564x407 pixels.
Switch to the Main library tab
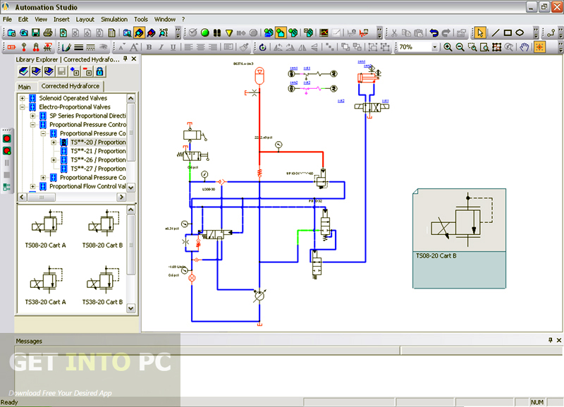pyautogui.click(x=25, y=87)
